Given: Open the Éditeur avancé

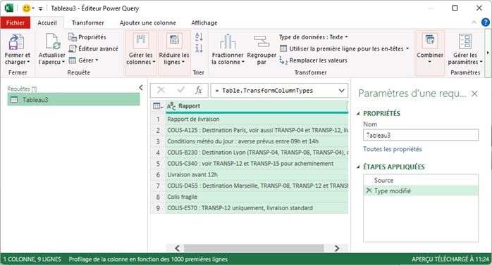Looking at the screenshot, I should coord(93,49).
